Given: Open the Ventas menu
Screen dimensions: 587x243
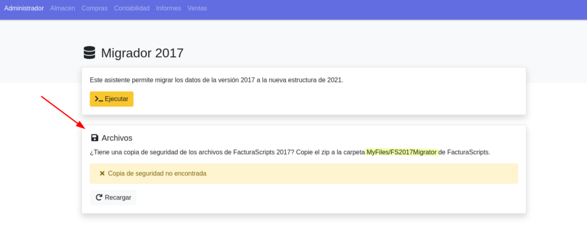Looking at the screenshot, I should (x=197, y=8).
